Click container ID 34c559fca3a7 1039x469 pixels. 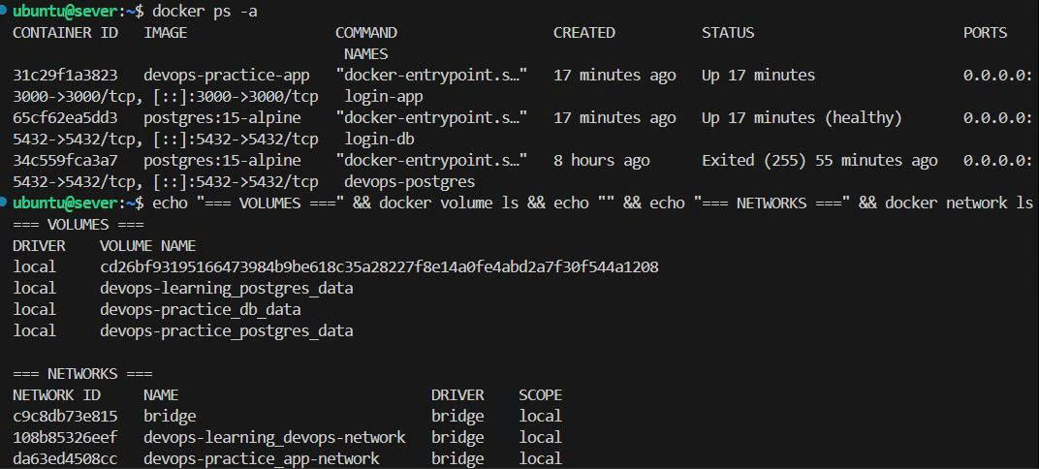[x=66, y=160]
